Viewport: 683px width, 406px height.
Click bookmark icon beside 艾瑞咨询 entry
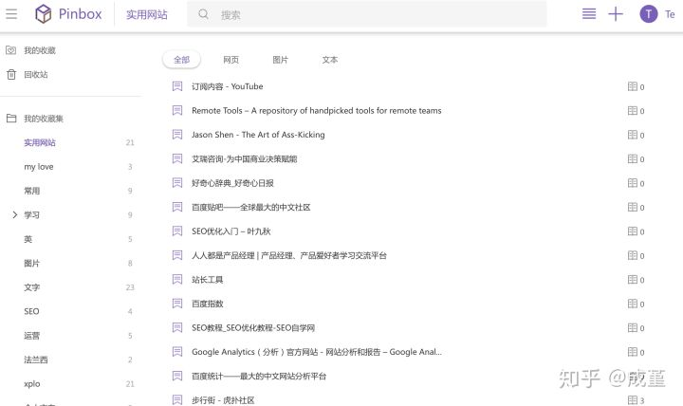click(177, 159)
